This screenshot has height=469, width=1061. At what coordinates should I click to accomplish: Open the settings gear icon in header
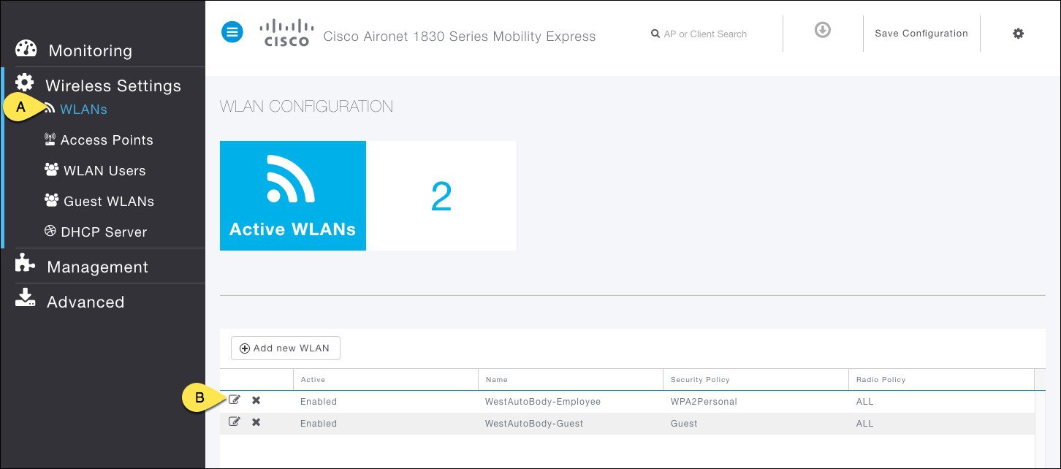tap(1018, 34)
